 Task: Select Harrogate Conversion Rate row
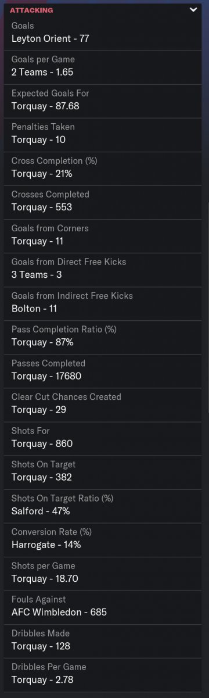tap(105, 539)
